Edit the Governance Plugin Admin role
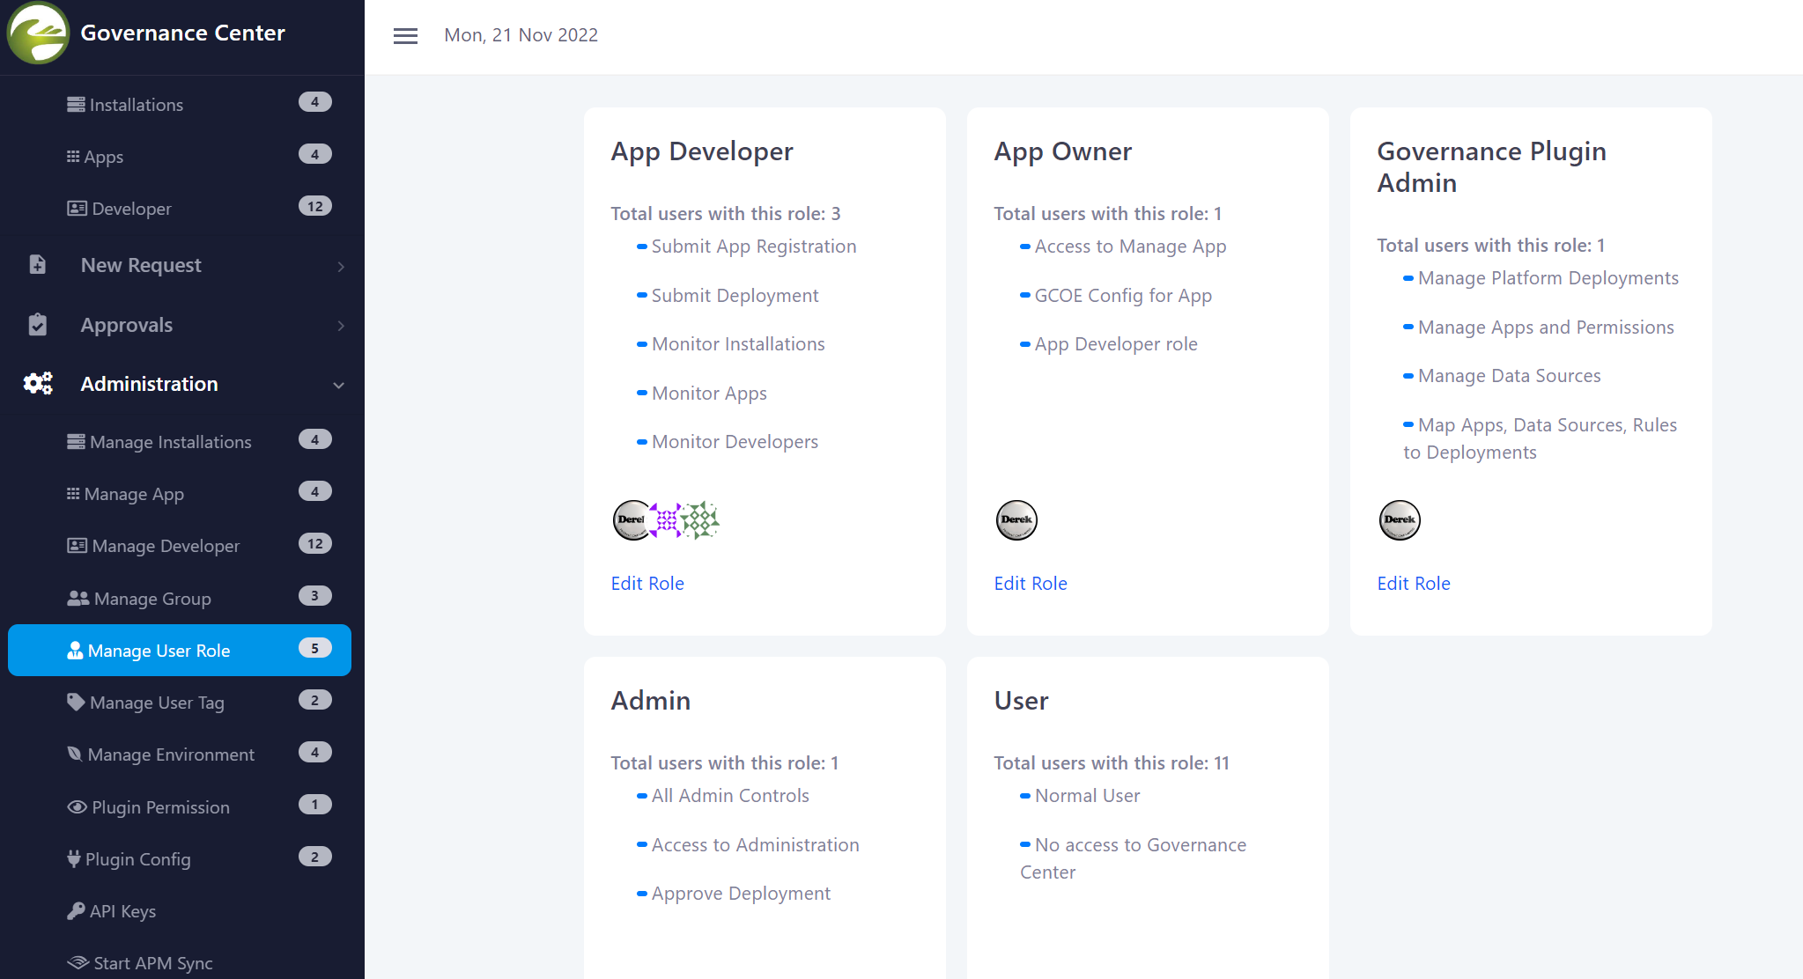The width and height of the screenshot is (1803, 979). 1414,583
